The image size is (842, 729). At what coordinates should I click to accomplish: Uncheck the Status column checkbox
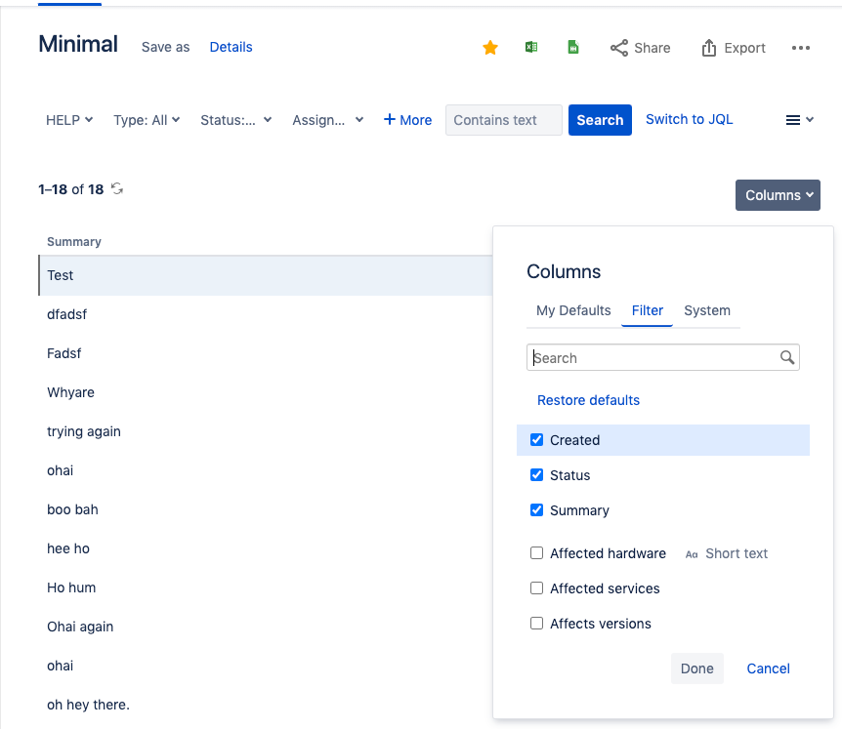tap(536, 474)
